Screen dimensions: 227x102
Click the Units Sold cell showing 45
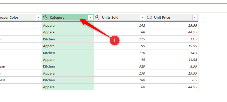tap(120, 60)
